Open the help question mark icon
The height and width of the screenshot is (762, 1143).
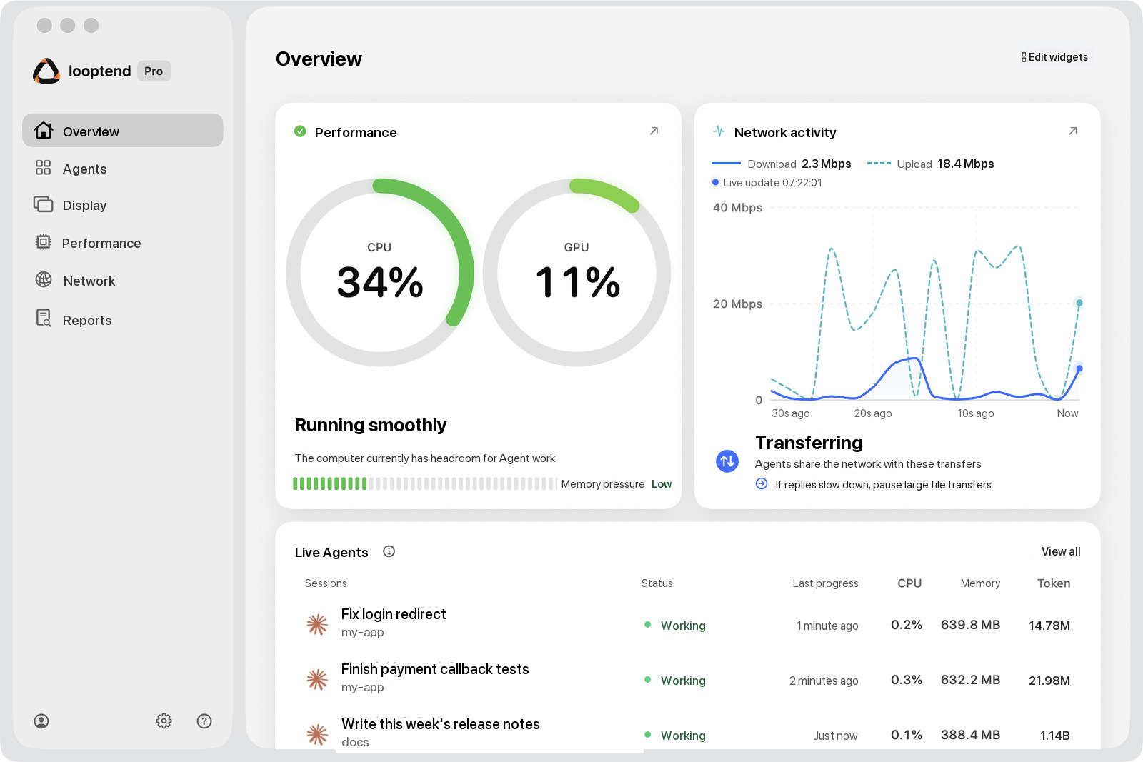[204, 721]
